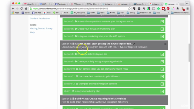The image size is (194, 109).
Task: Expand Lecture 11 best practices dropdown arrow
Action: coord(162,77)
